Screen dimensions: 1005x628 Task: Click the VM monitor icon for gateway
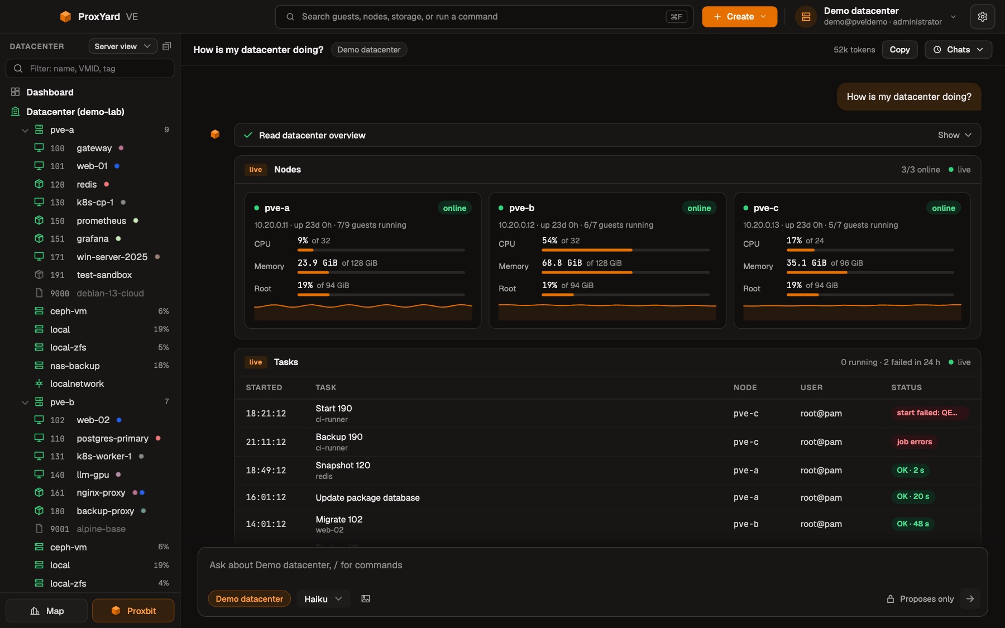click(x=39, y=148)
